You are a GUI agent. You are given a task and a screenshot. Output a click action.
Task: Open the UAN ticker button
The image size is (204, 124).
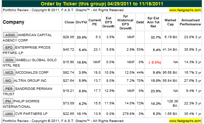[x=9, y=114]
